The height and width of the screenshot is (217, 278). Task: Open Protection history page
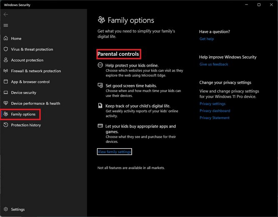[26, 125]
